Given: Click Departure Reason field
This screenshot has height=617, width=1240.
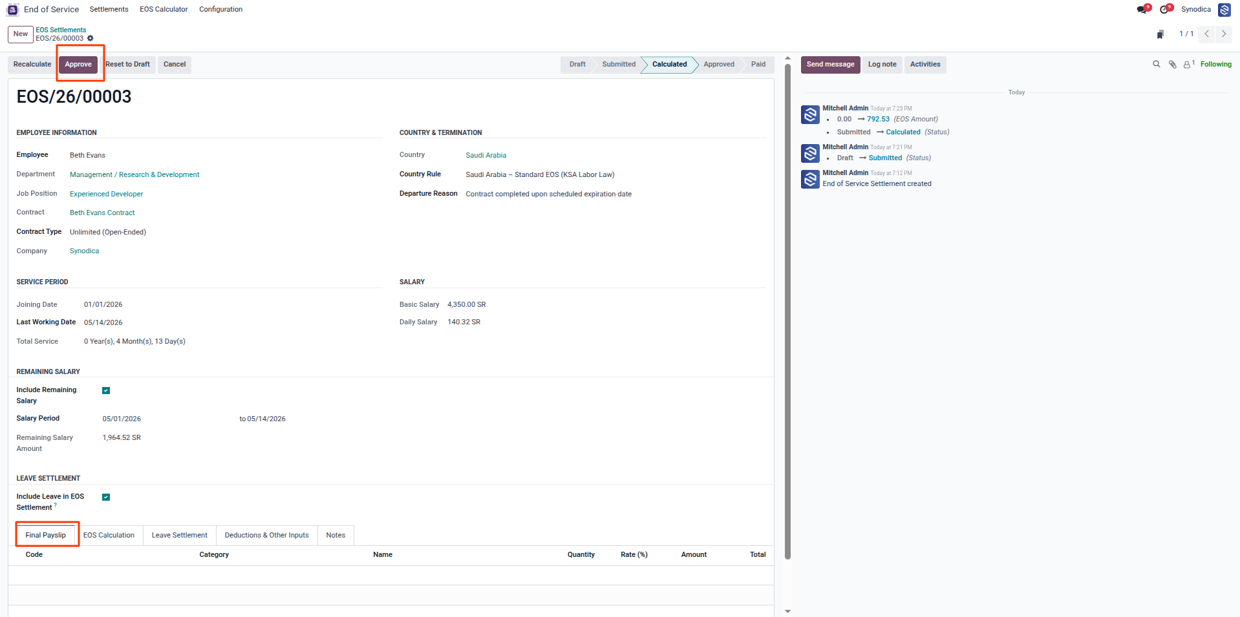Looking at the screenshot, I should 549,194.
